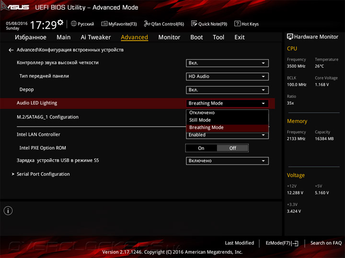Select Отключено in LED dropdown list
The image size is (345, 258).
click(x=227, y=113)
